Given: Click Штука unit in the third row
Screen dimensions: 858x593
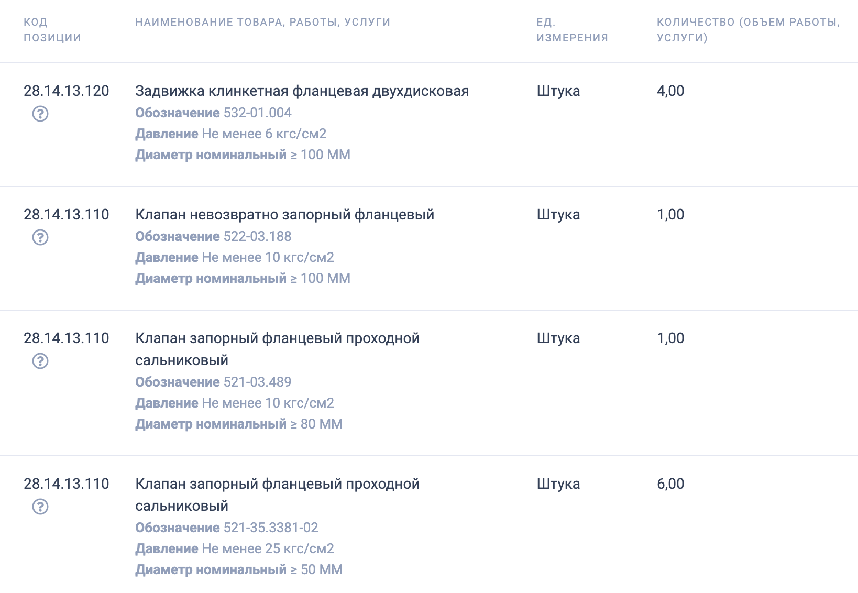Looking at the screenshot, I should click(557, 338).
